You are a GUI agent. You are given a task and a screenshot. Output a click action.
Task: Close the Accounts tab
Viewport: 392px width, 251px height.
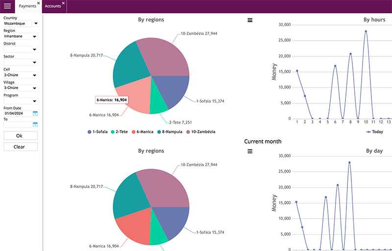point(63,3)
